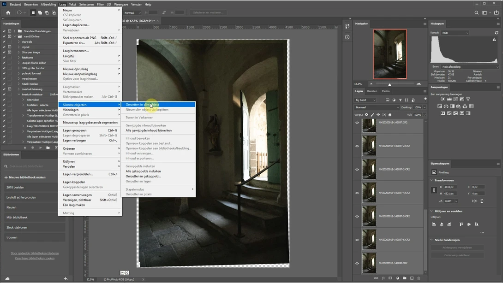Screen dimensions: 503x283
Task: Open the Normaal blend mode dropdown in Layers
Action: point(377,107)
